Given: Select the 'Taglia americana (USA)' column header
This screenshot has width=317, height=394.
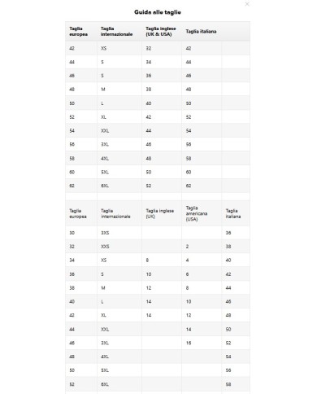Looking at the screenshot, I should [x=197, y=213].
